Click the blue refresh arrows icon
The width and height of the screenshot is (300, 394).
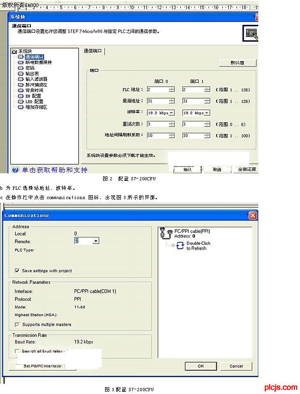[x=180, y=245]
